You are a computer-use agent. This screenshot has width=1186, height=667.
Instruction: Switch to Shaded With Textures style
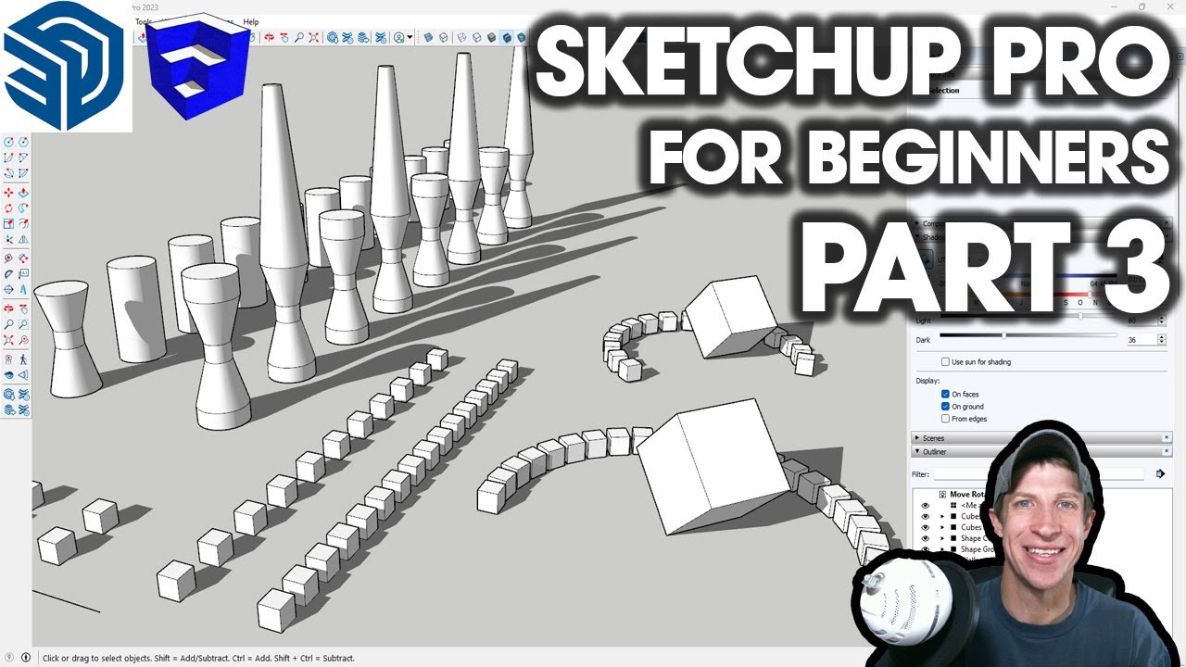click(x=506, y=37)
